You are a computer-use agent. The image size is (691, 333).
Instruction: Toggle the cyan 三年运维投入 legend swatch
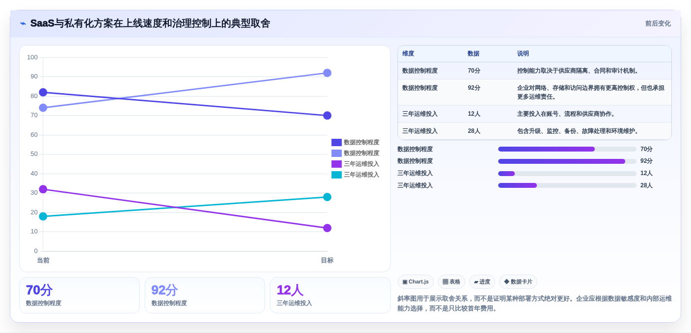pos(337,175)
